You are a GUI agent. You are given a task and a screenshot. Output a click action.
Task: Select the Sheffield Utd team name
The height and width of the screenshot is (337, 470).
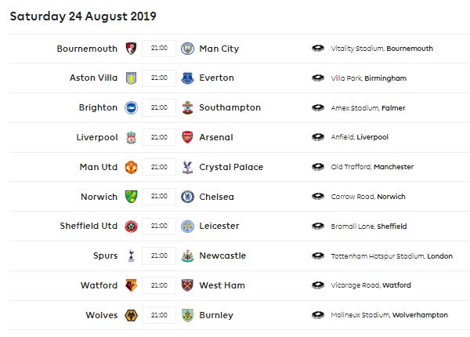(x=89, y=226)
